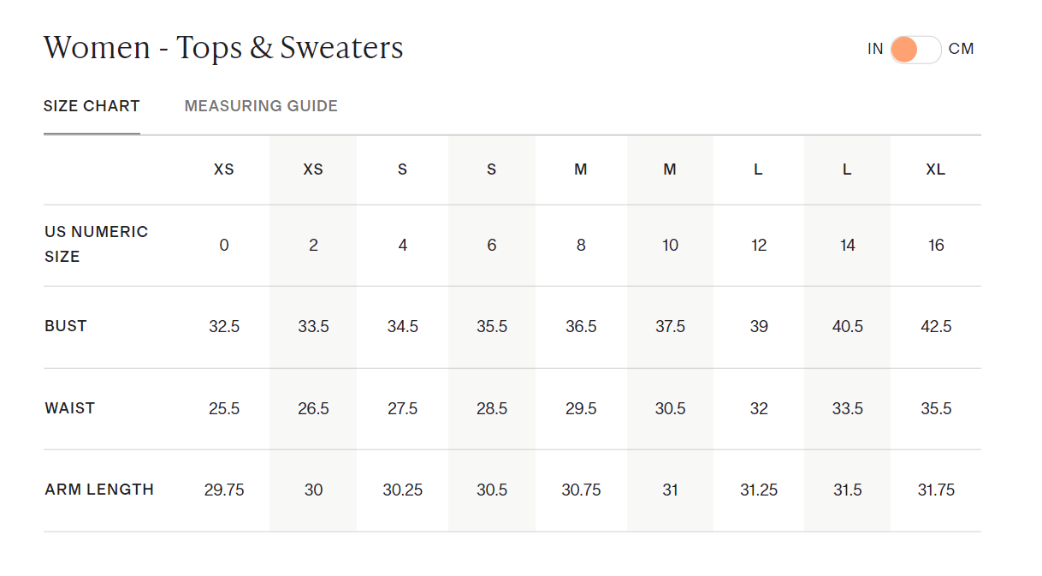Click US numeric size 16 cell
Viewport: 1042px width, 576px height.
tap(936, 246)
